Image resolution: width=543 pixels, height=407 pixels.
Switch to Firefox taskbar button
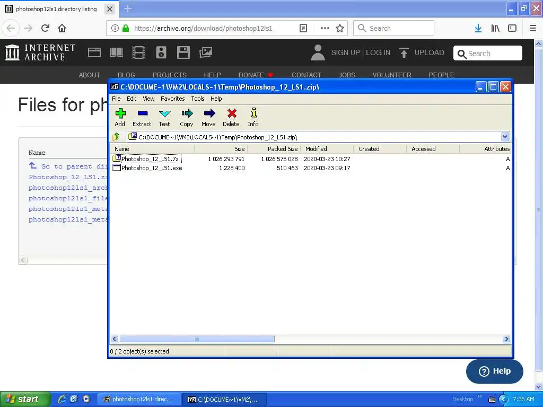click(138, 399)
